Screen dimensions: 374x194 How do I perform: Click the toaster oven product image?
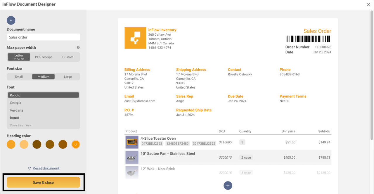[132, 142]
